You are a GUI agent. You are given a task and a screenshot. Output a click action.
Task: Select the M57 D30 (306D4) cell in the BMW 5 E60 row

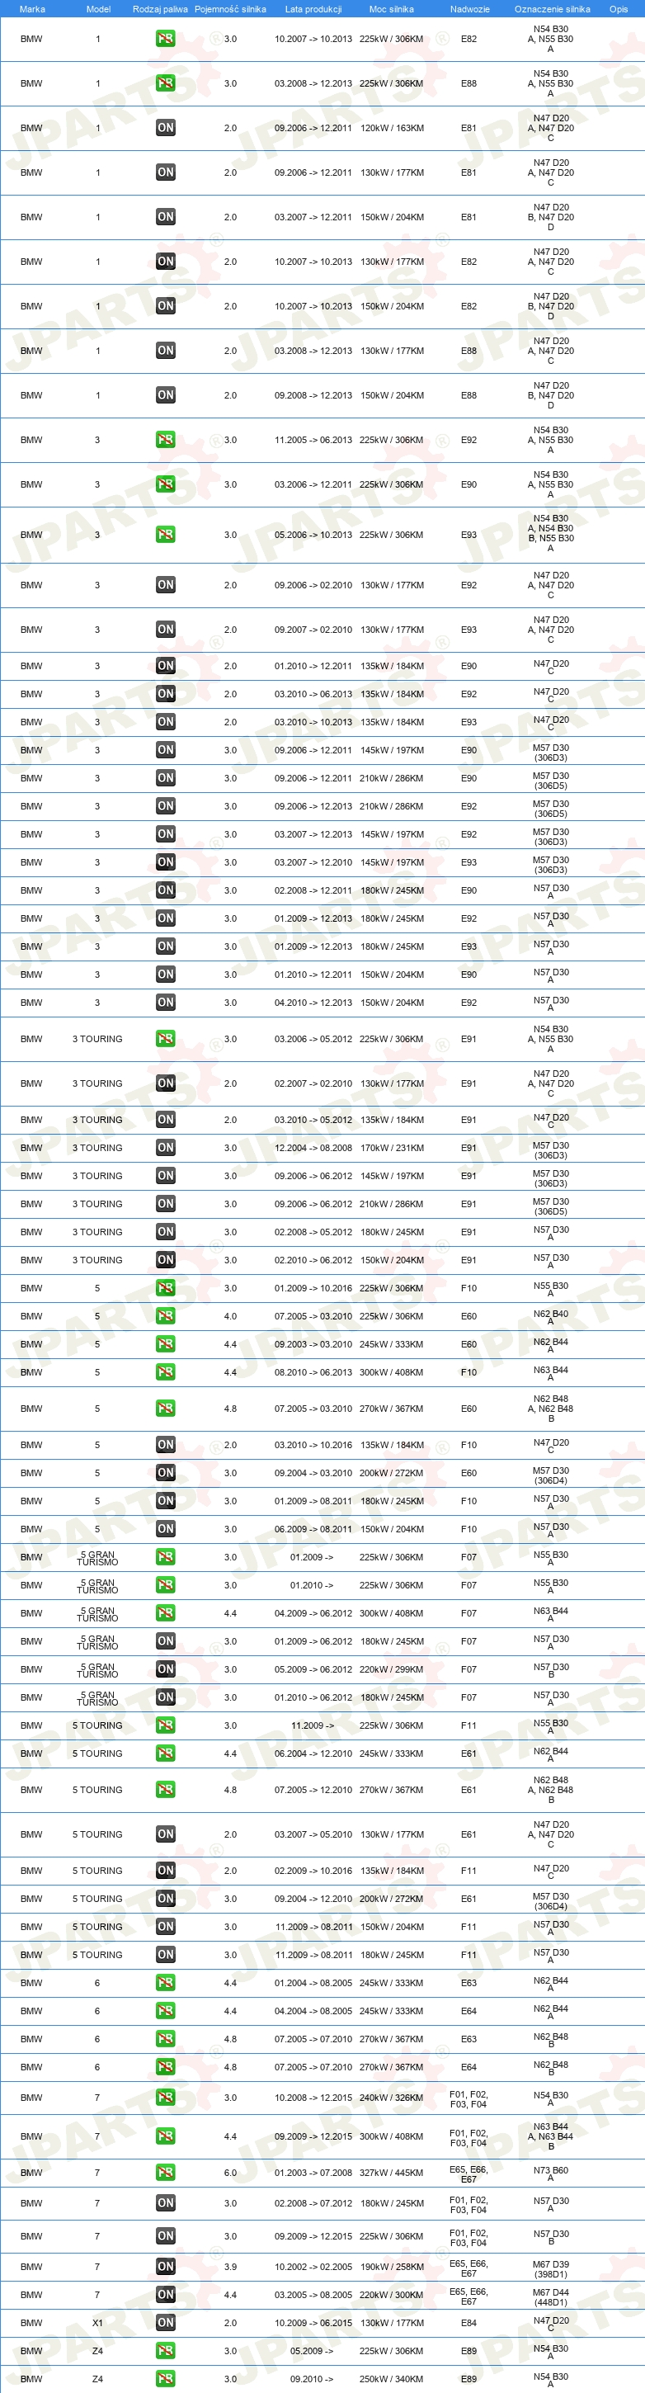[x=550, y=1476]
